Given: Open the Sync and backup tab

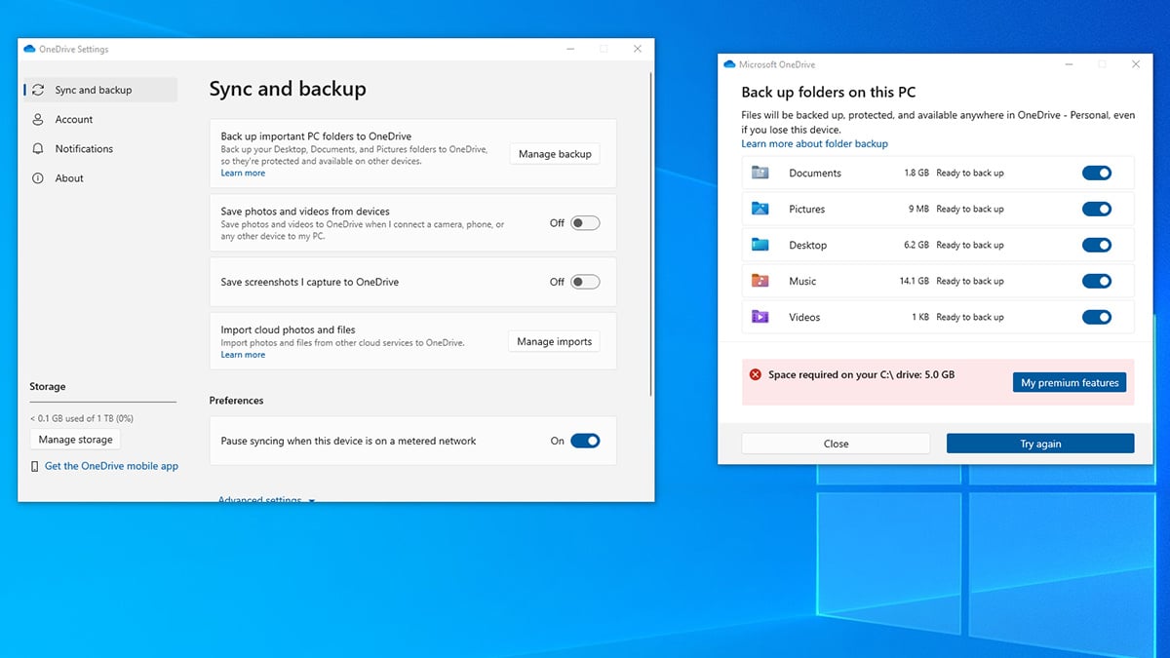Looking at the screenshot, I should point(100,90).
